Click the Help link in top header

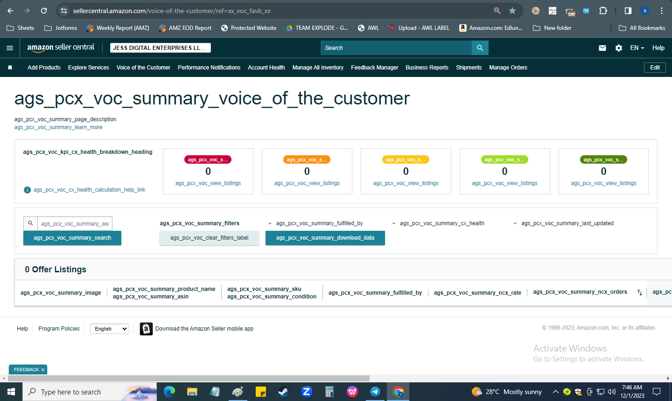(x=658, y=48)
